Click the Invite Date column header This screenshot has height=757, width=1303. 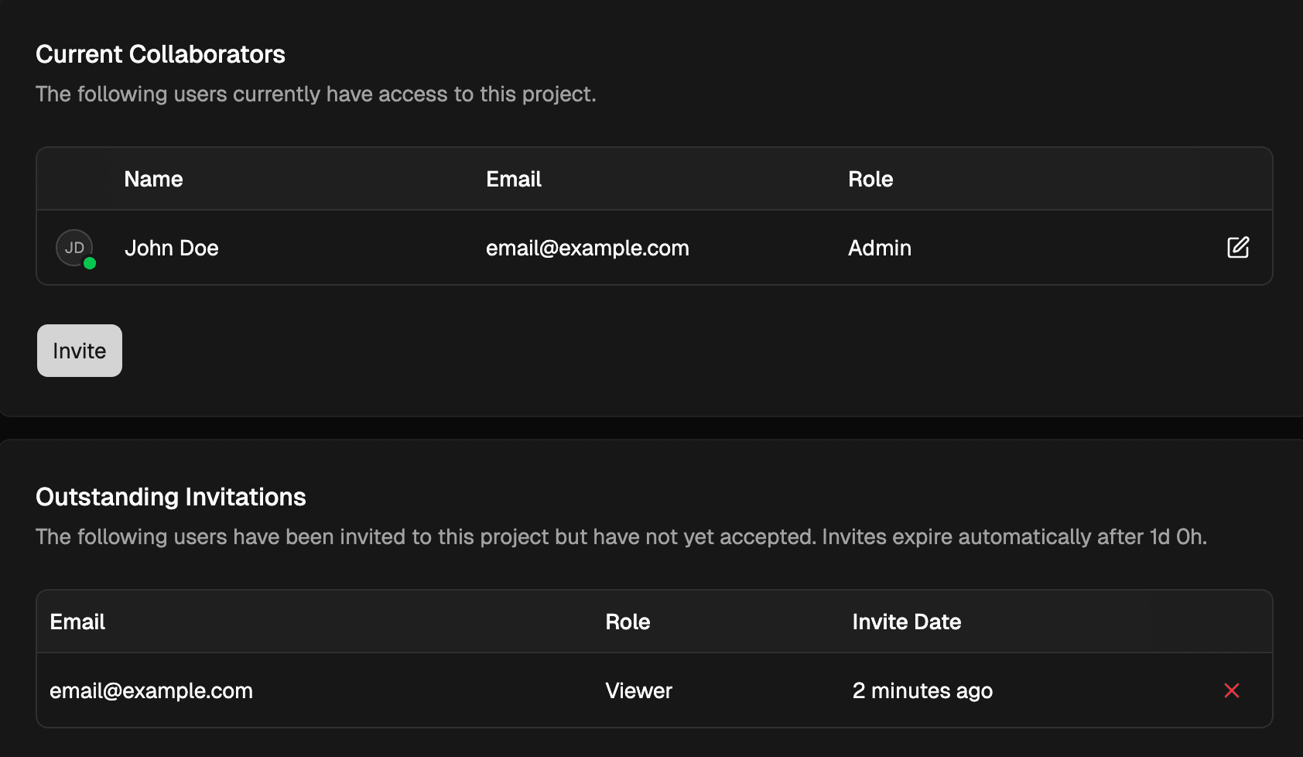(906, 622)
